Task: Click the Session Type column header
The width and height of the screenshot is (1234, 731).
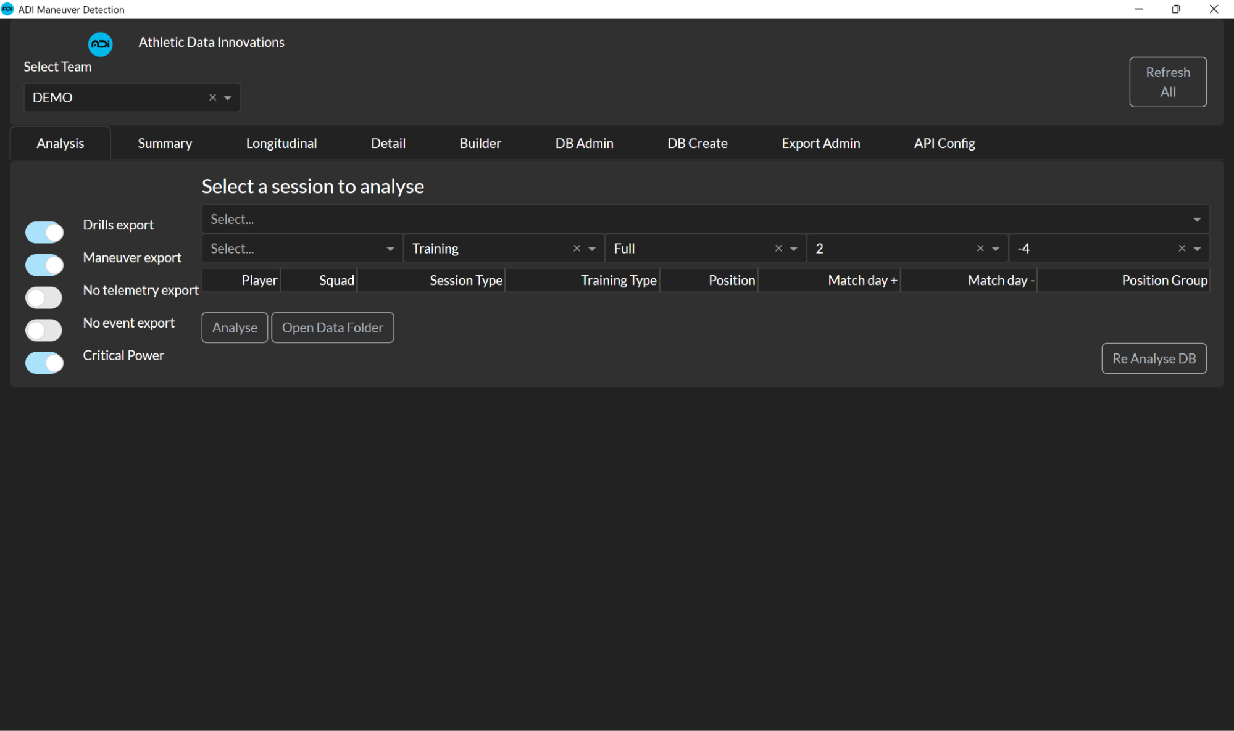Action: pyautogui.click(x=431, y=281)
